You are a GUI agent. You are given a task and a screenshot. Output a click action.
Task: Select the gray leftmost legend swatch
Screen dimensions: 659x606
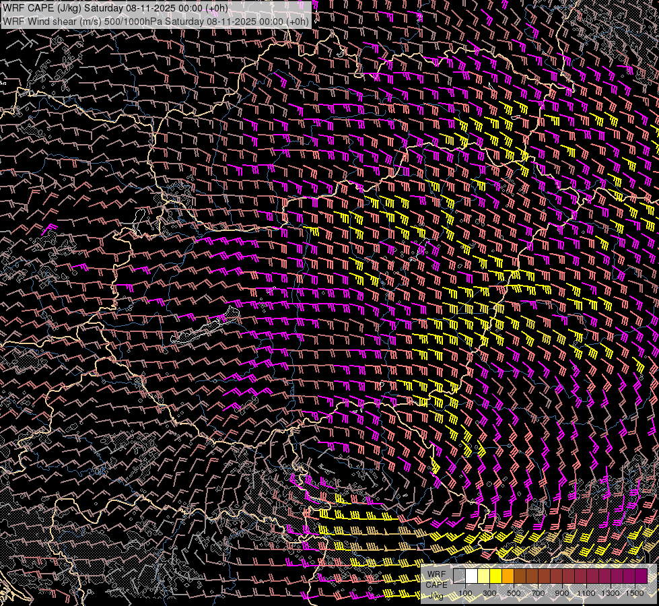[x=459, y=576]
